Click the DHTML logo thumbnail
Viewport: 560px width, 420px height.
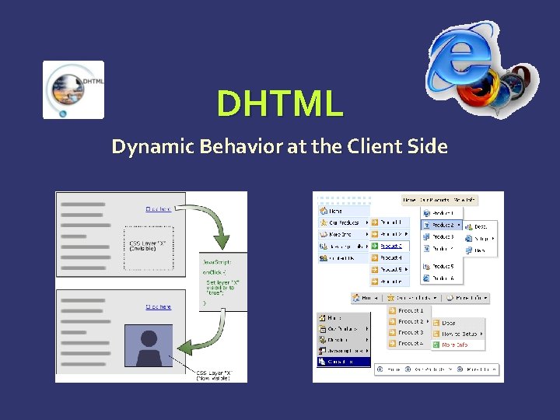pyautogui.click(x=74, y=89)
